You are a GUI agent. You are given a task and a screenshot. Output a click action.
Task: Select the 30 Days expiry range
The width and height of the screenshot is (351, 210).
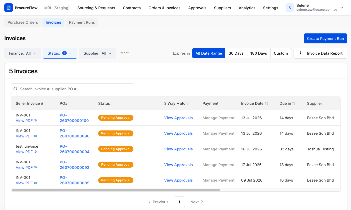click(236, 53)
